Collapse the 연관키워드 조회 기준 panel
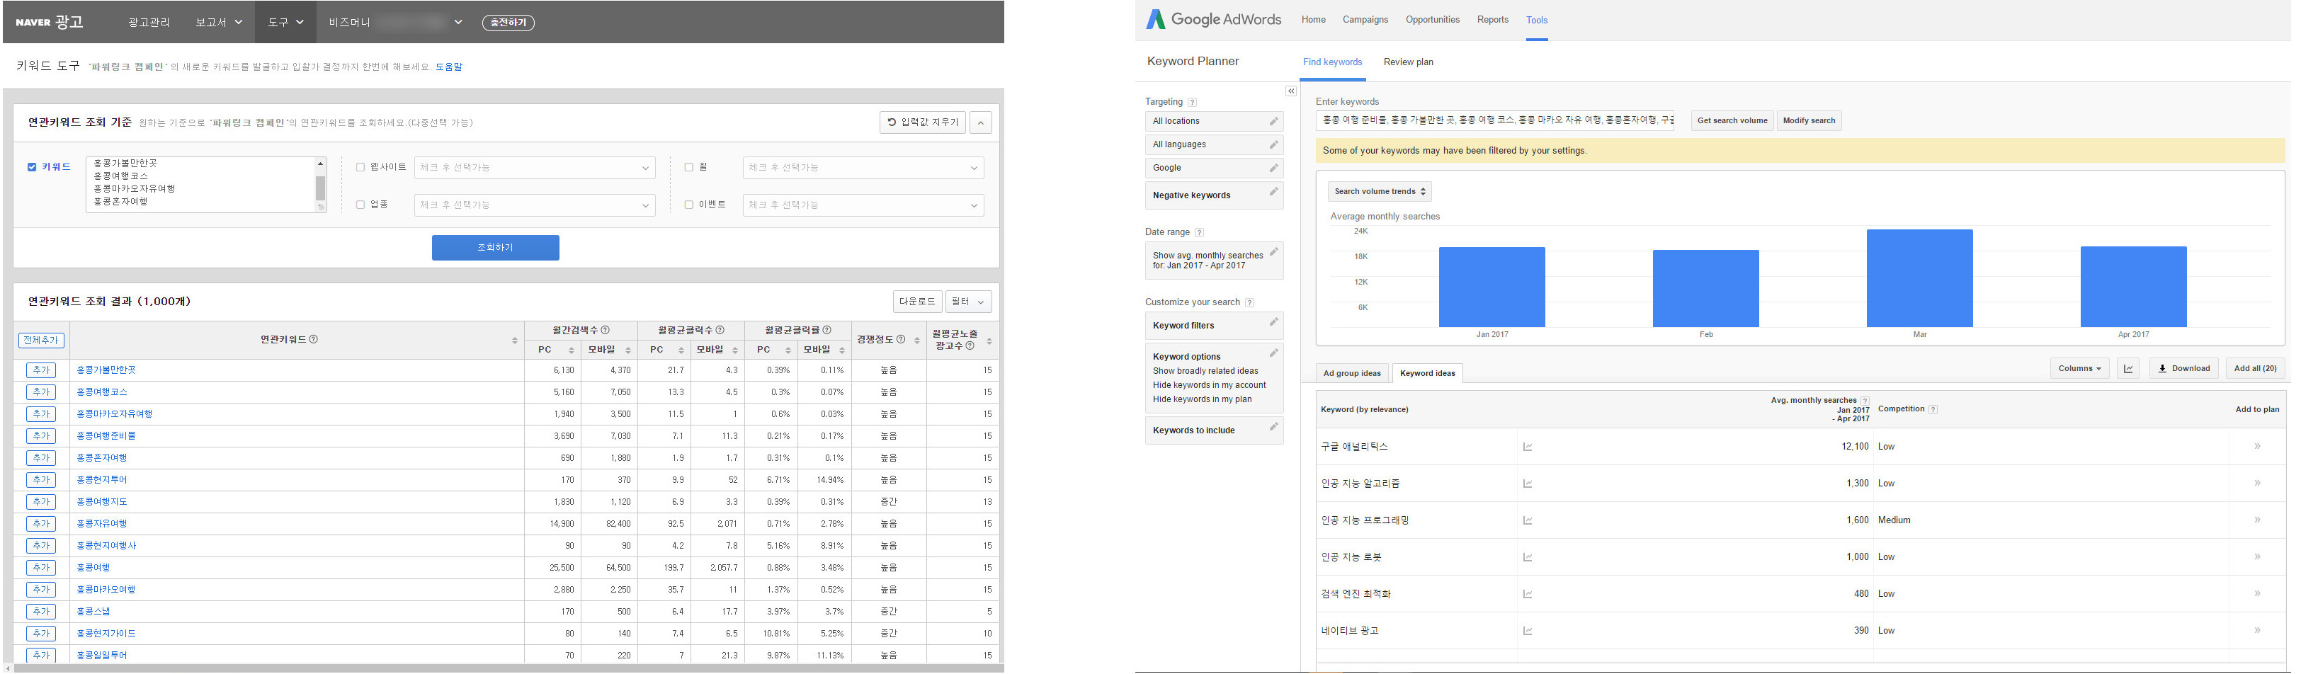 [x=980, y=122]
